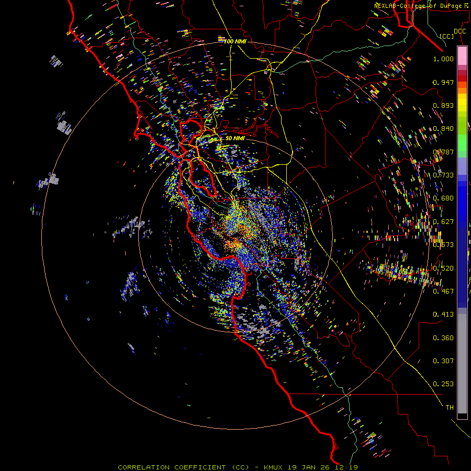Image resolution: width=471 pixels, height=471 pixels.
Task: Click the 0.893 legend value
Action: coord(443,105)
